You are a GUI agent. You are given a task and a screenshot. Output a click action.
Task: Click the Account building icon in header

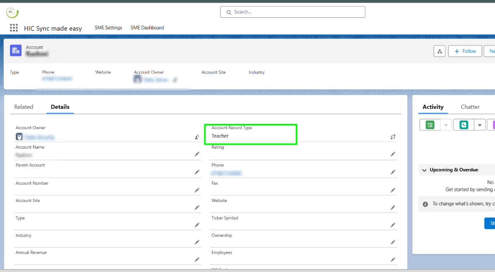pos(15,51)
